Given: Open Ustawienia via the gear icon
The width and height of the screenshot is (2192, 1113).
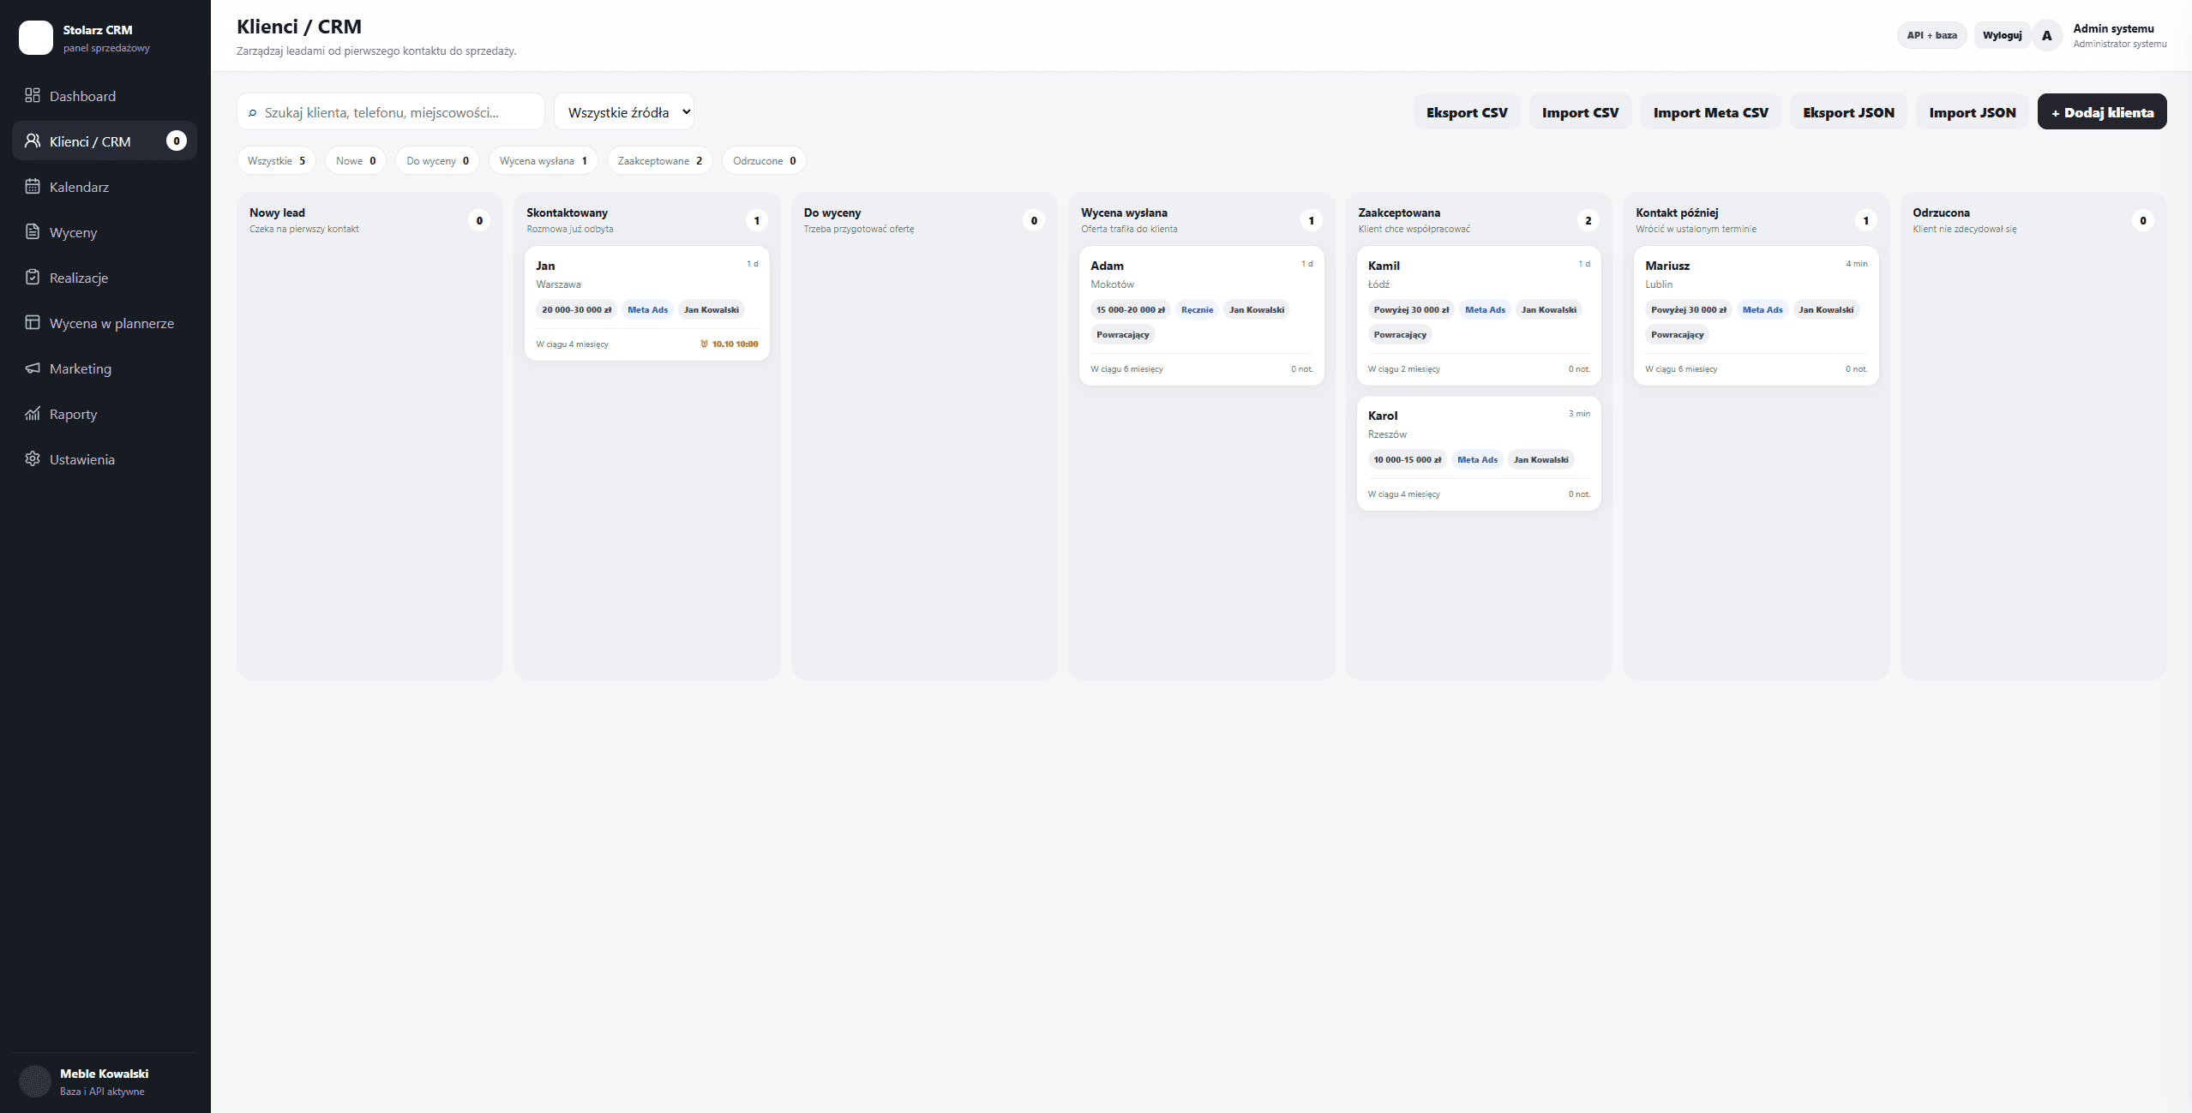Looking at the screenshot, I should (33, 458).
